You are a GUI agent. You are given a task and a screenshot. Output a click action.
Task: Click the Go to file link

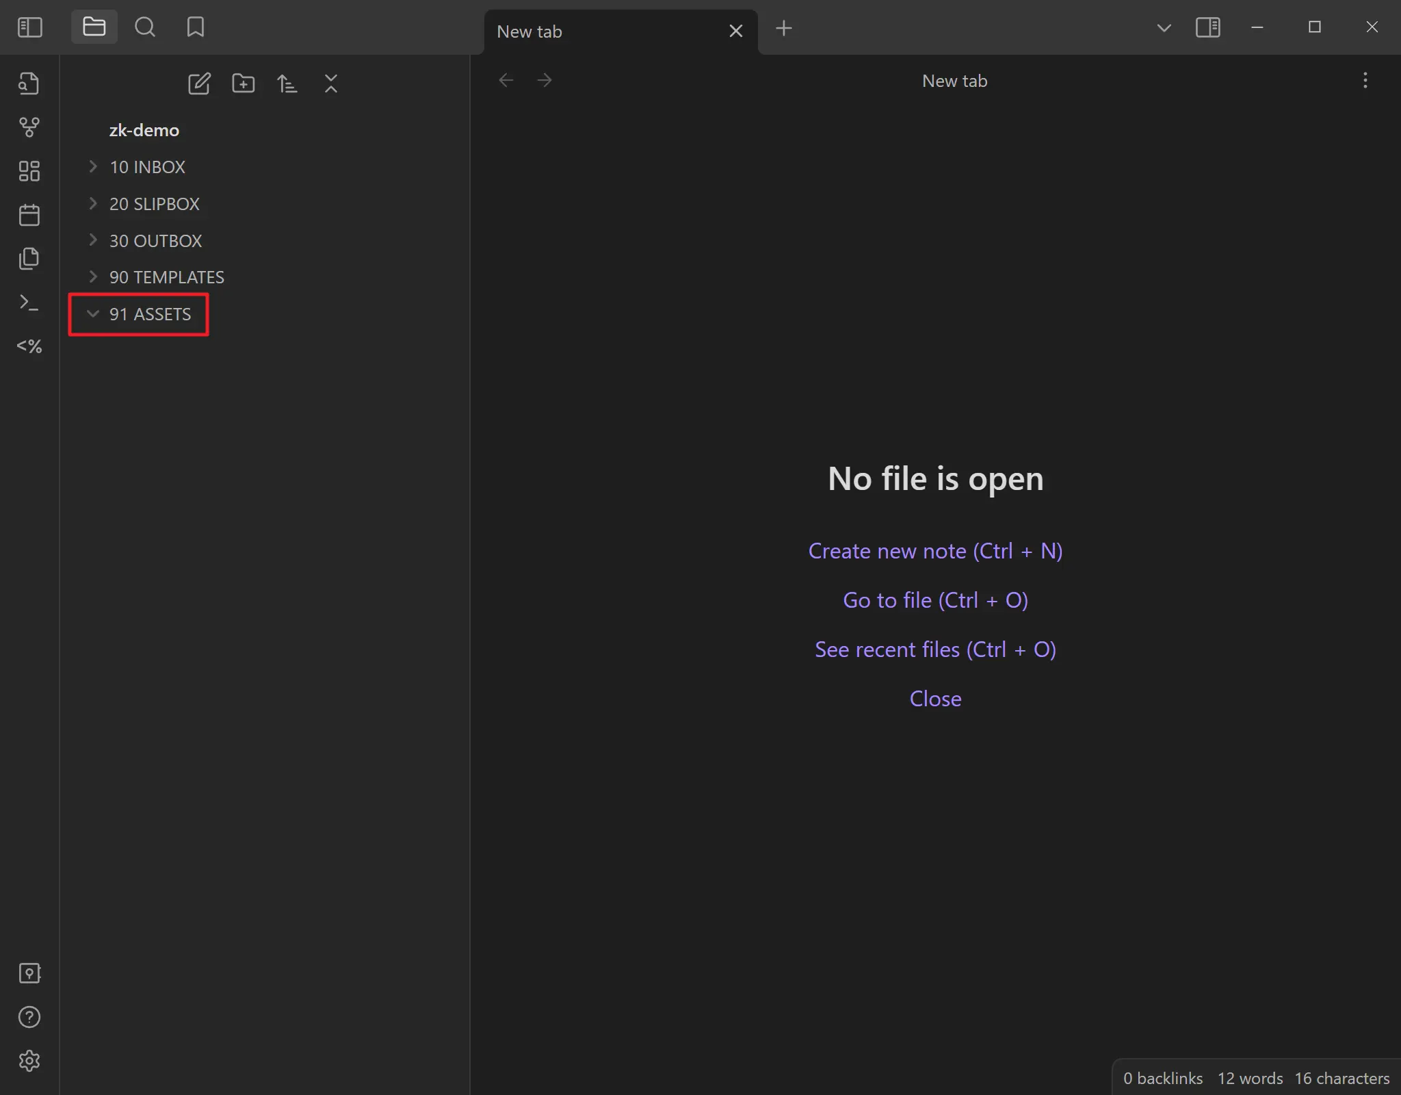(x=934, y=600)
